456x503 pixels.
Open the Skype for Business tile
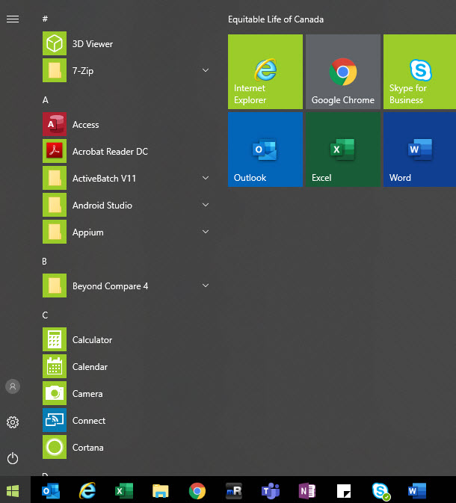(x=419, y=72)
